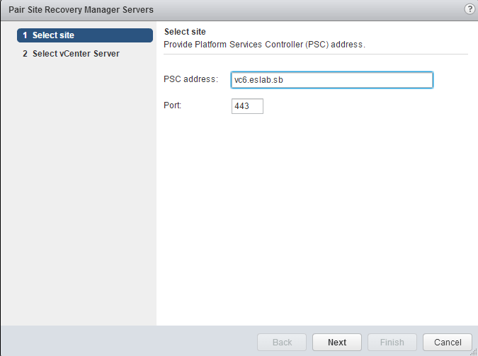Cancel the pairing wizard

tap(447, 342)
